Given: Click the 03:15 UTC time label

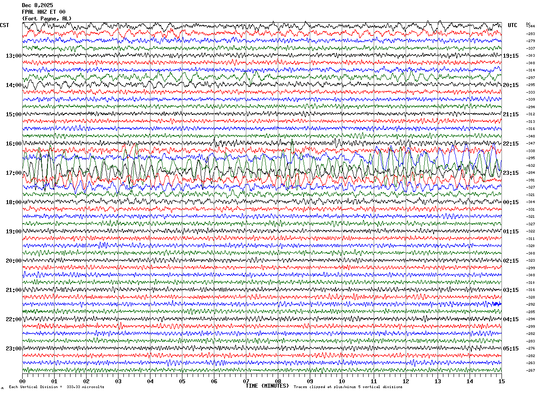Looking at the screenshot, I should click(511, 290).
